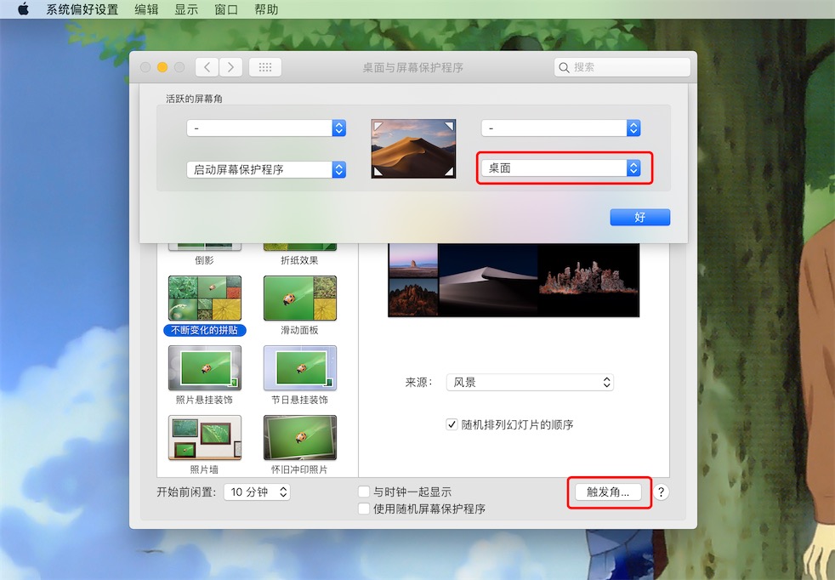Select the 折纸效果 screen saver
The width and height of the screenshot is (835, 580).
[300, 254]
